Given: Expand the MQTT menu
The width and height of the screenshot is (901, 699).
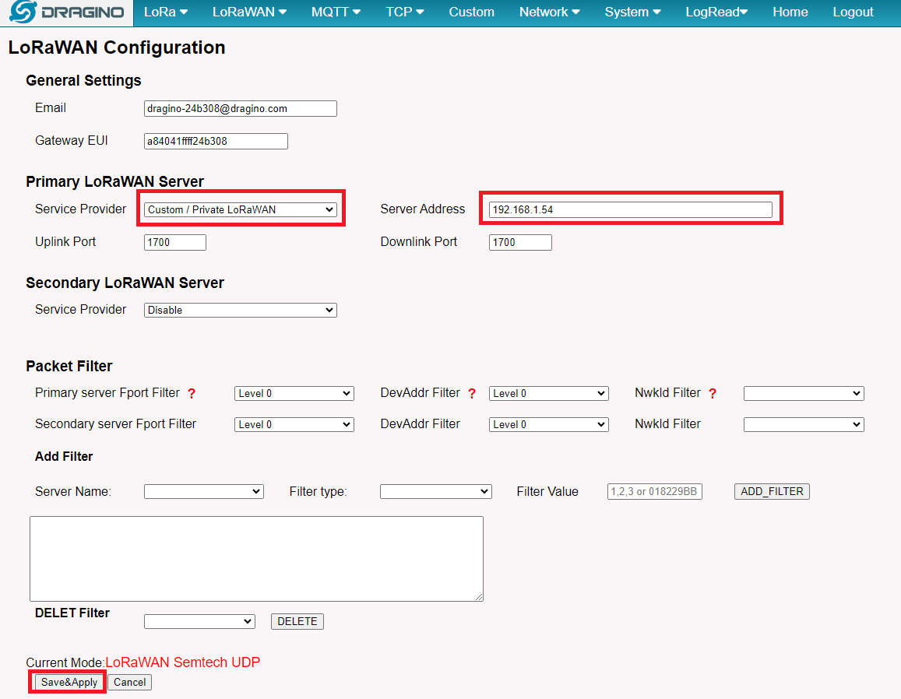Looking at the screenshot, I should (336, 12).
